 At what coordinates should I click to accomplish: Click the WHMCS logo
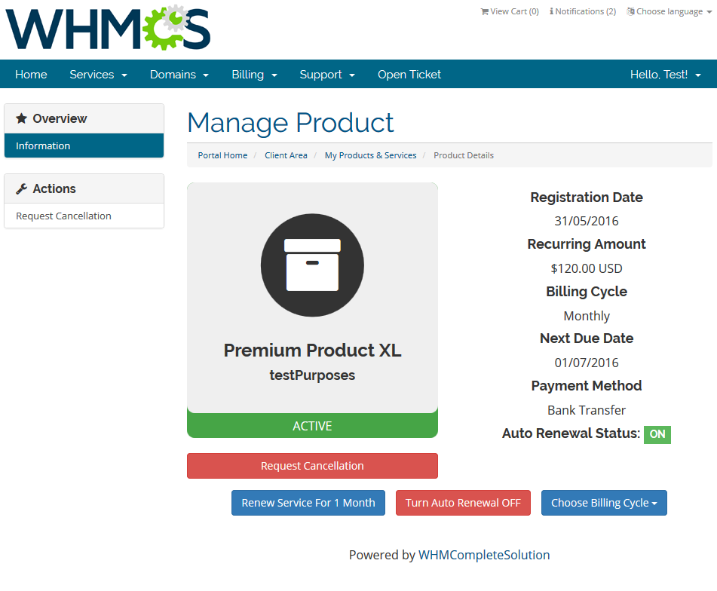coord(108,27)
